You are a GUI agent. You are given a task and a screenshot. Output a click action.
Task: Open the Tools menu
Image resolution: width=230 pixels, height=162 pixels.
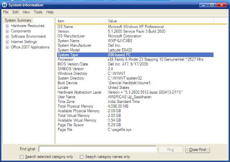[x=38, y=12]
